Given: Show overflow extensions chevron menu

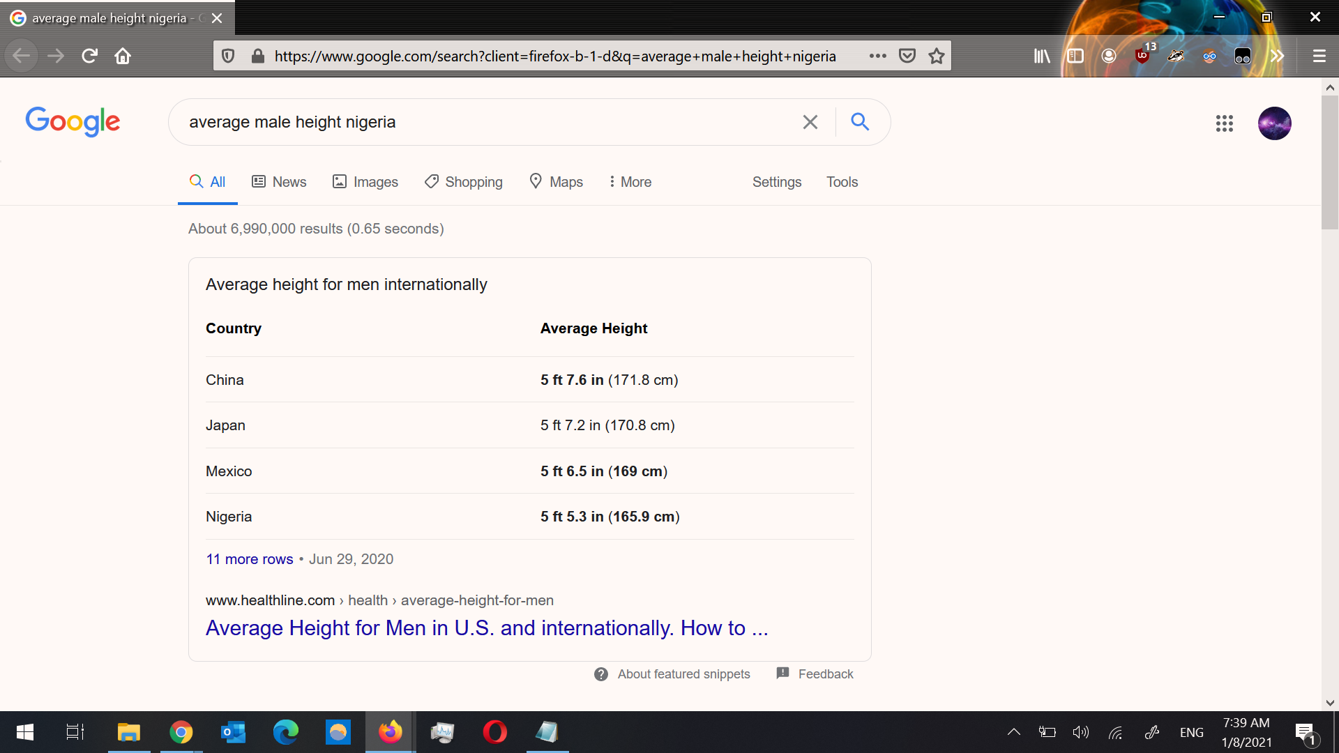Looking at the screenshot, I should 1277,56.
